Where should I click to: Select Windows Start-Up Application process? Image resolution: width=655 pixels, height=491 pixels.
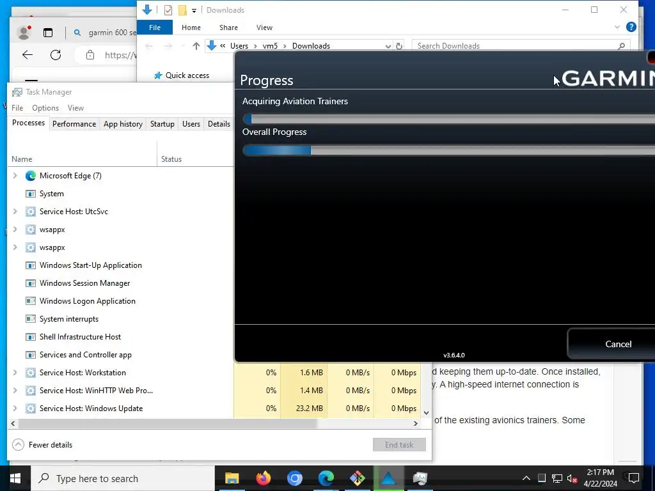tap(120, 265)
